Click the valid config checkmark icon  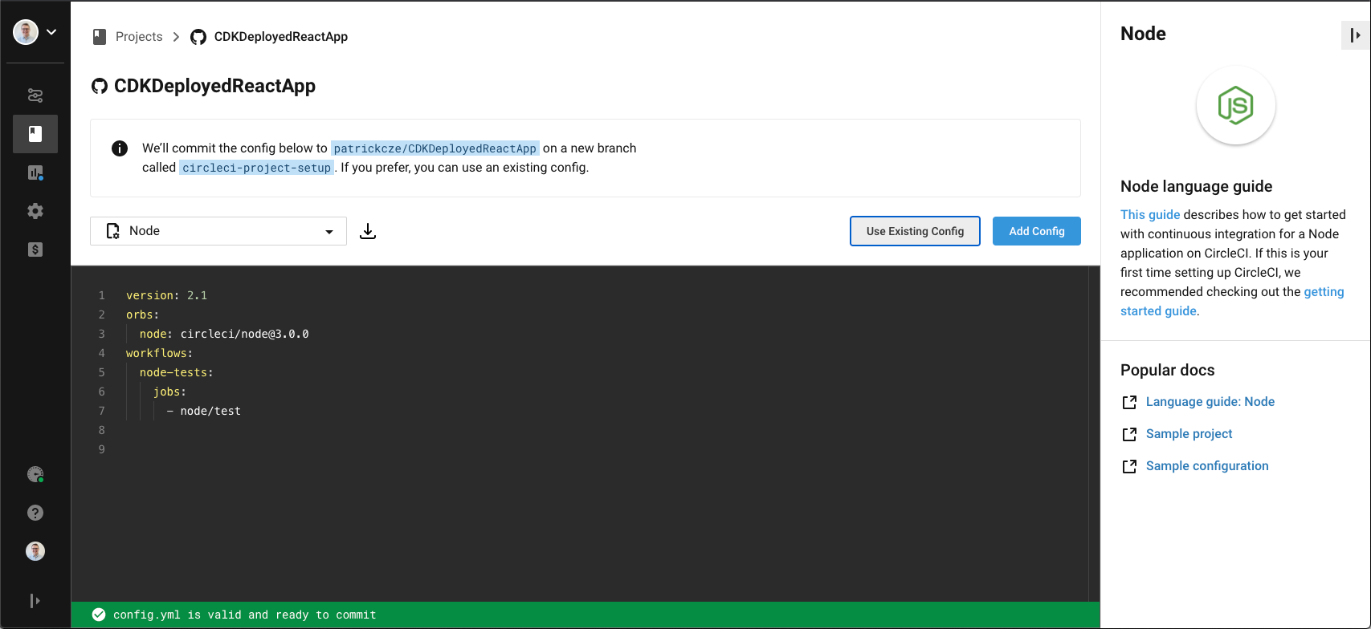[99, 615]
